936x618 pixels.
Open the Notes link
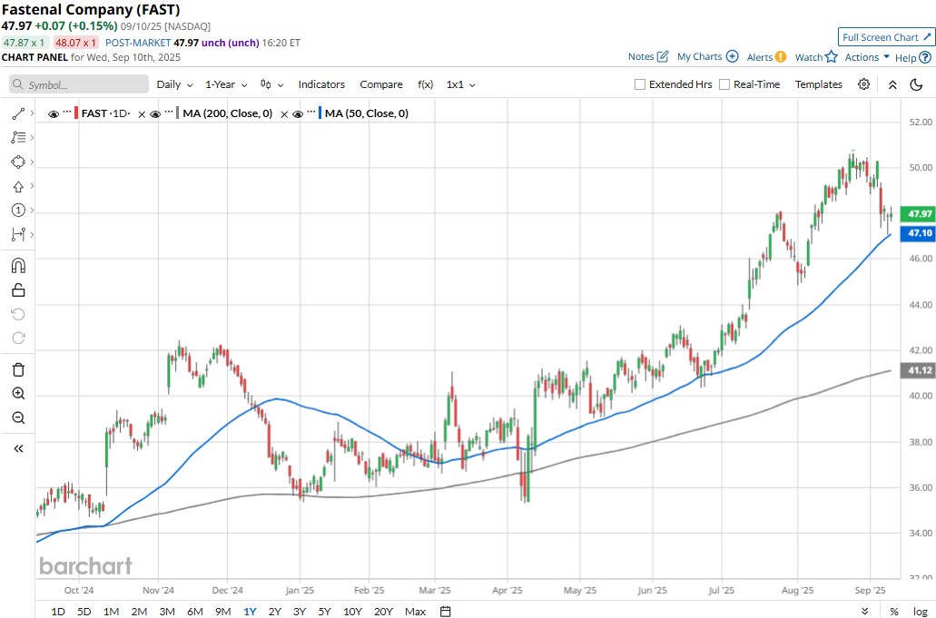(x=647, y=56)
